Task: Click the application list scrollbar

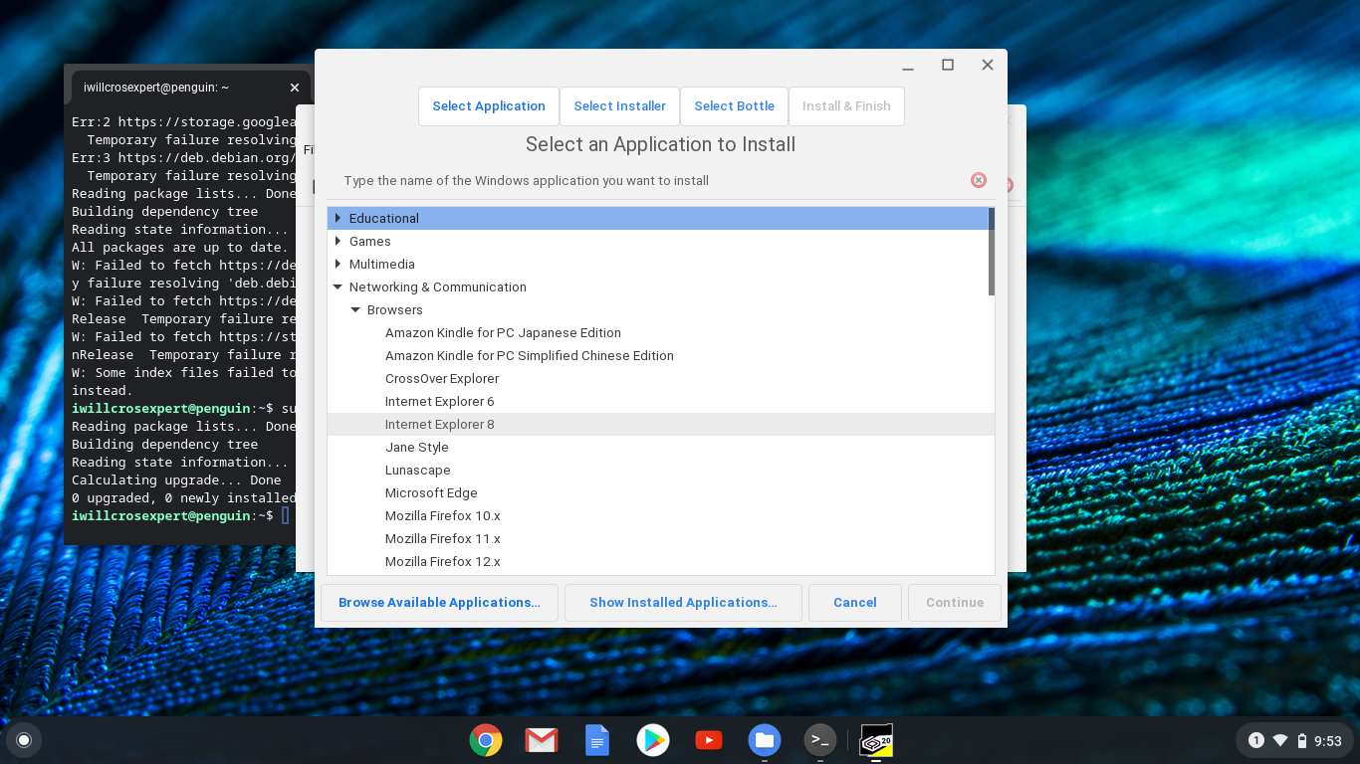Action: click(992, 251)
